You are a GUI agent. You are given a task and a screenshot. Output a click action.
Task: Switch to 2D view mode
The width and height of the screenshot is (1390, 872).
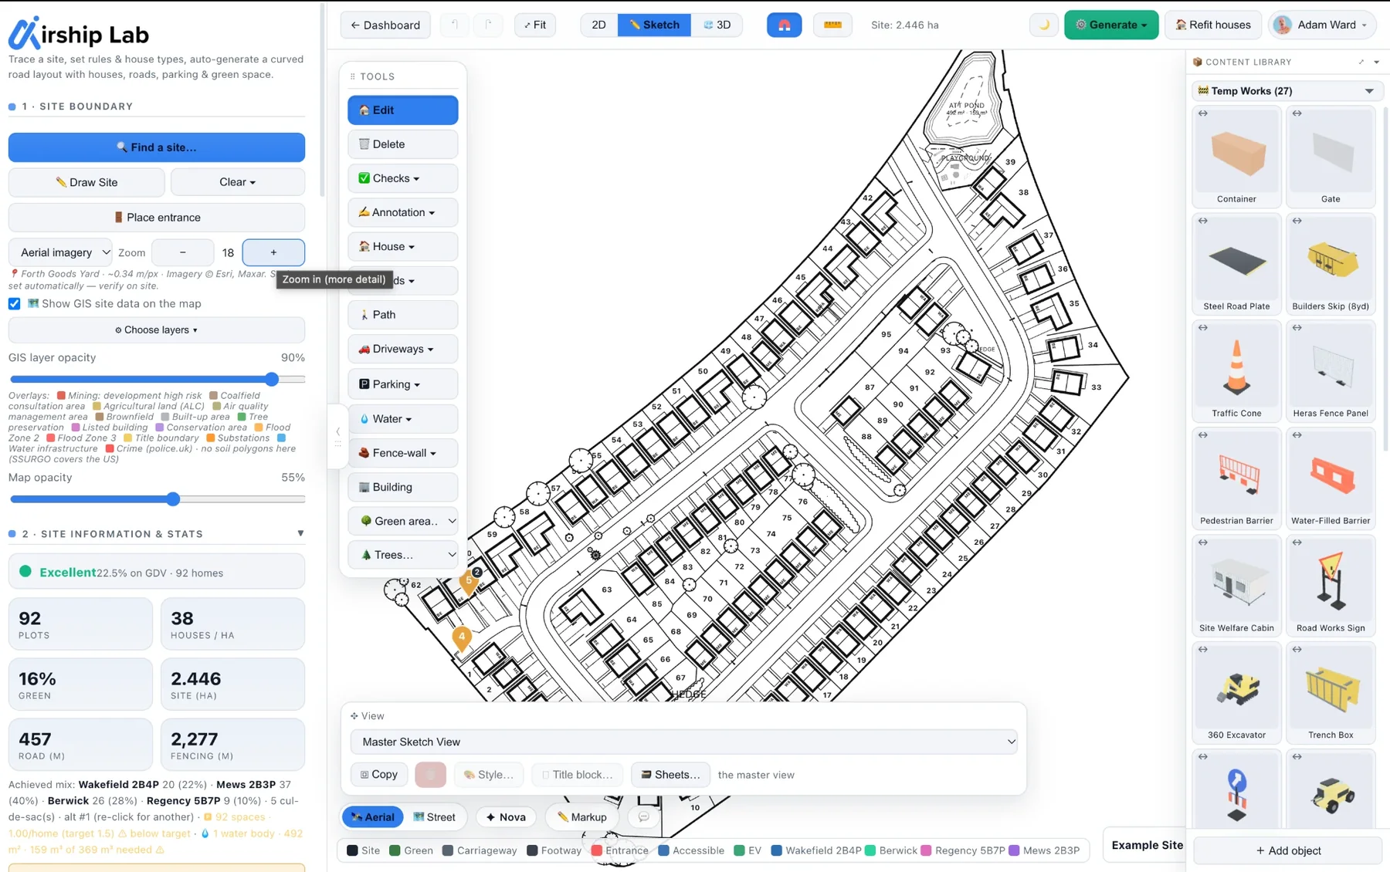[598, 25]
